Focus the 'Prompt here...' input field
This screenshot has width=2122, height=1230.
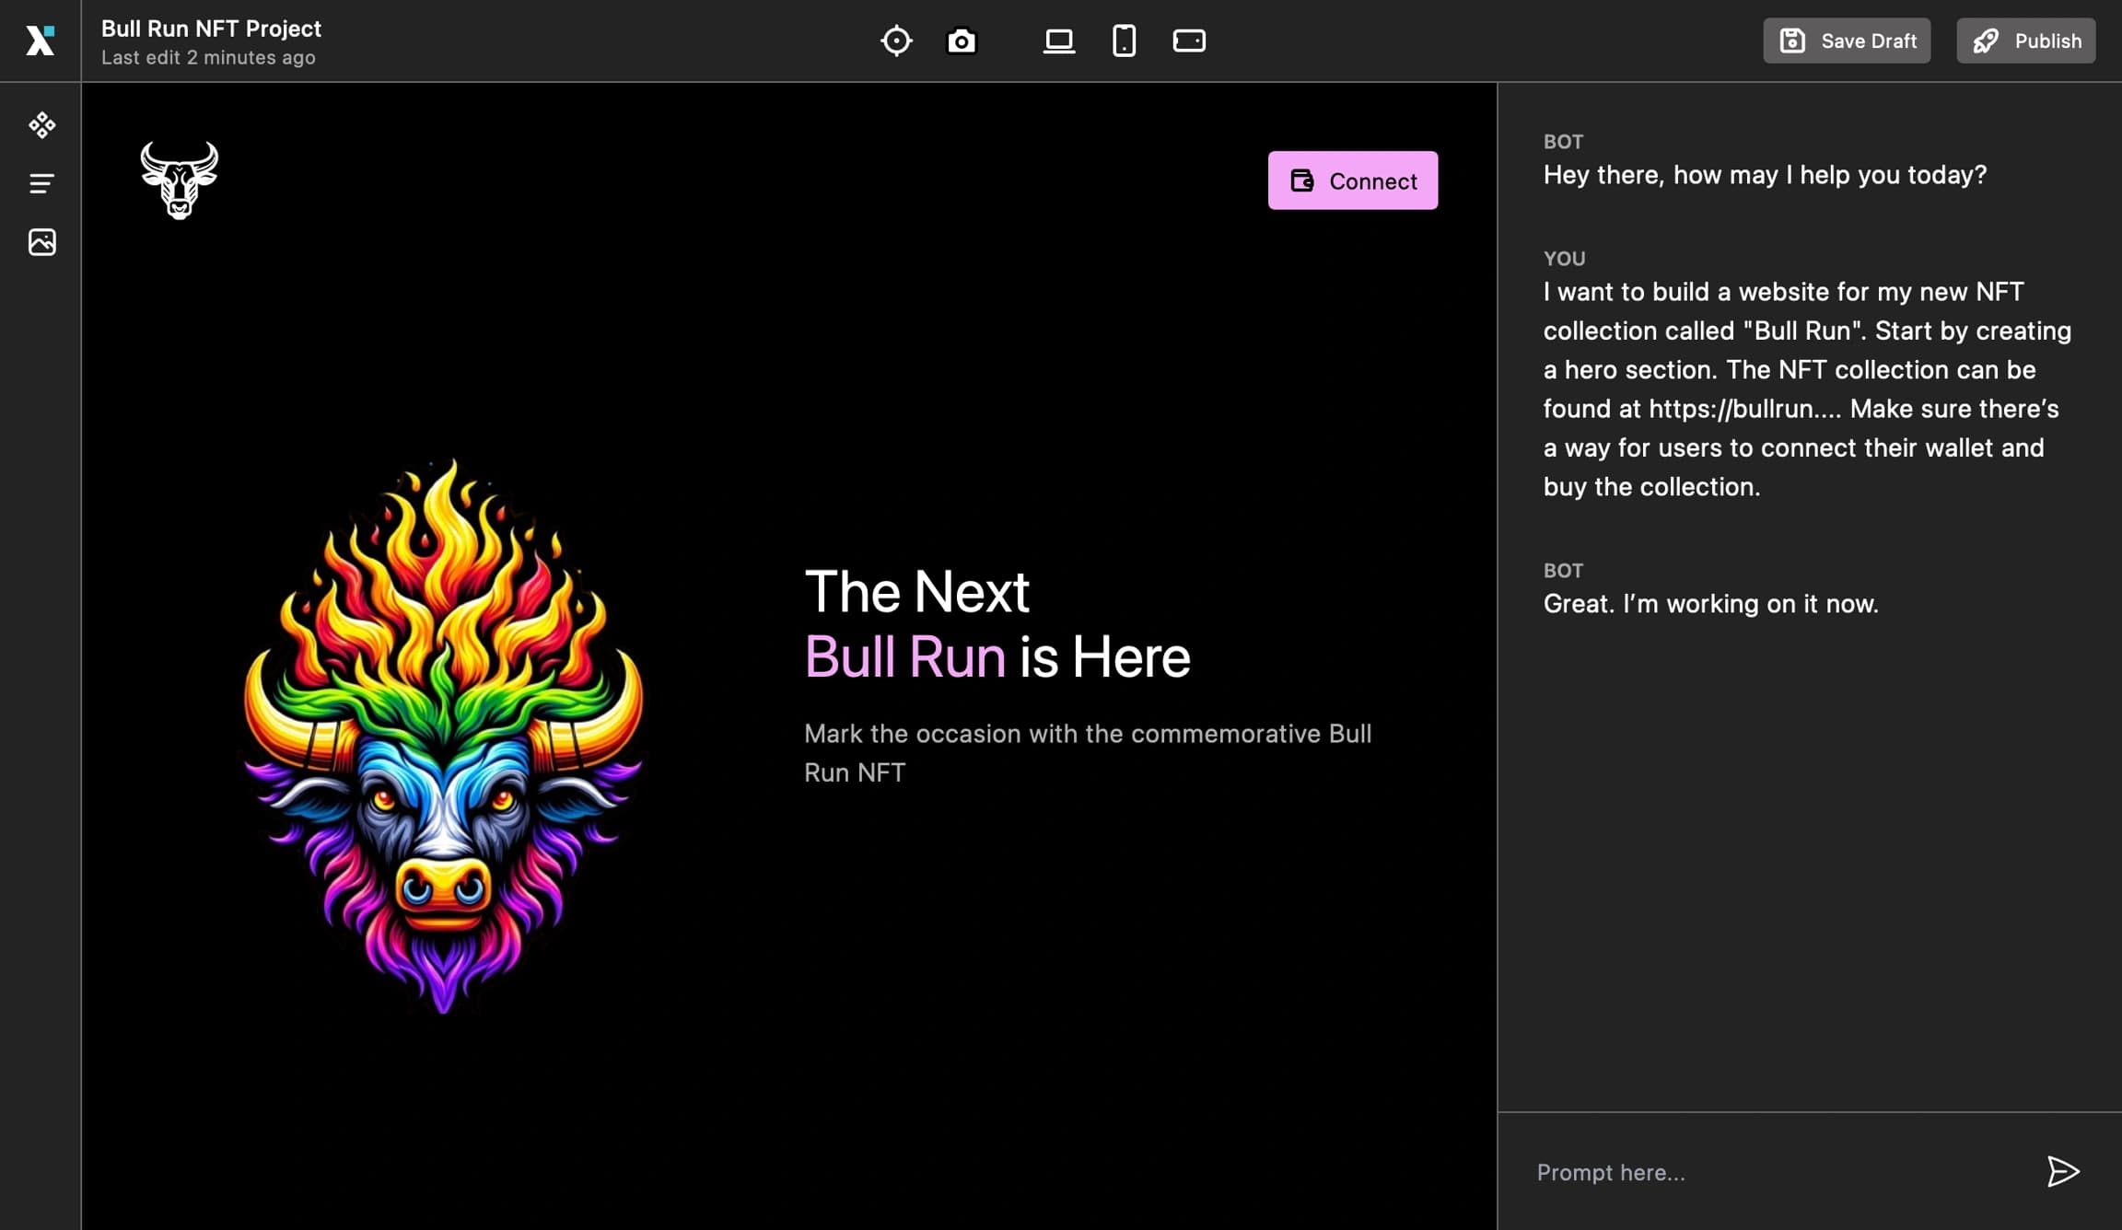1778,1172
